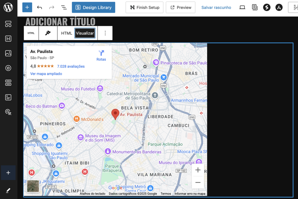Image resolution: width=298 pixels, height=199 pixels.
Task: Open Ver mapa ampliado link on the map
Action: pyautogui.click(x=46, y=74)
